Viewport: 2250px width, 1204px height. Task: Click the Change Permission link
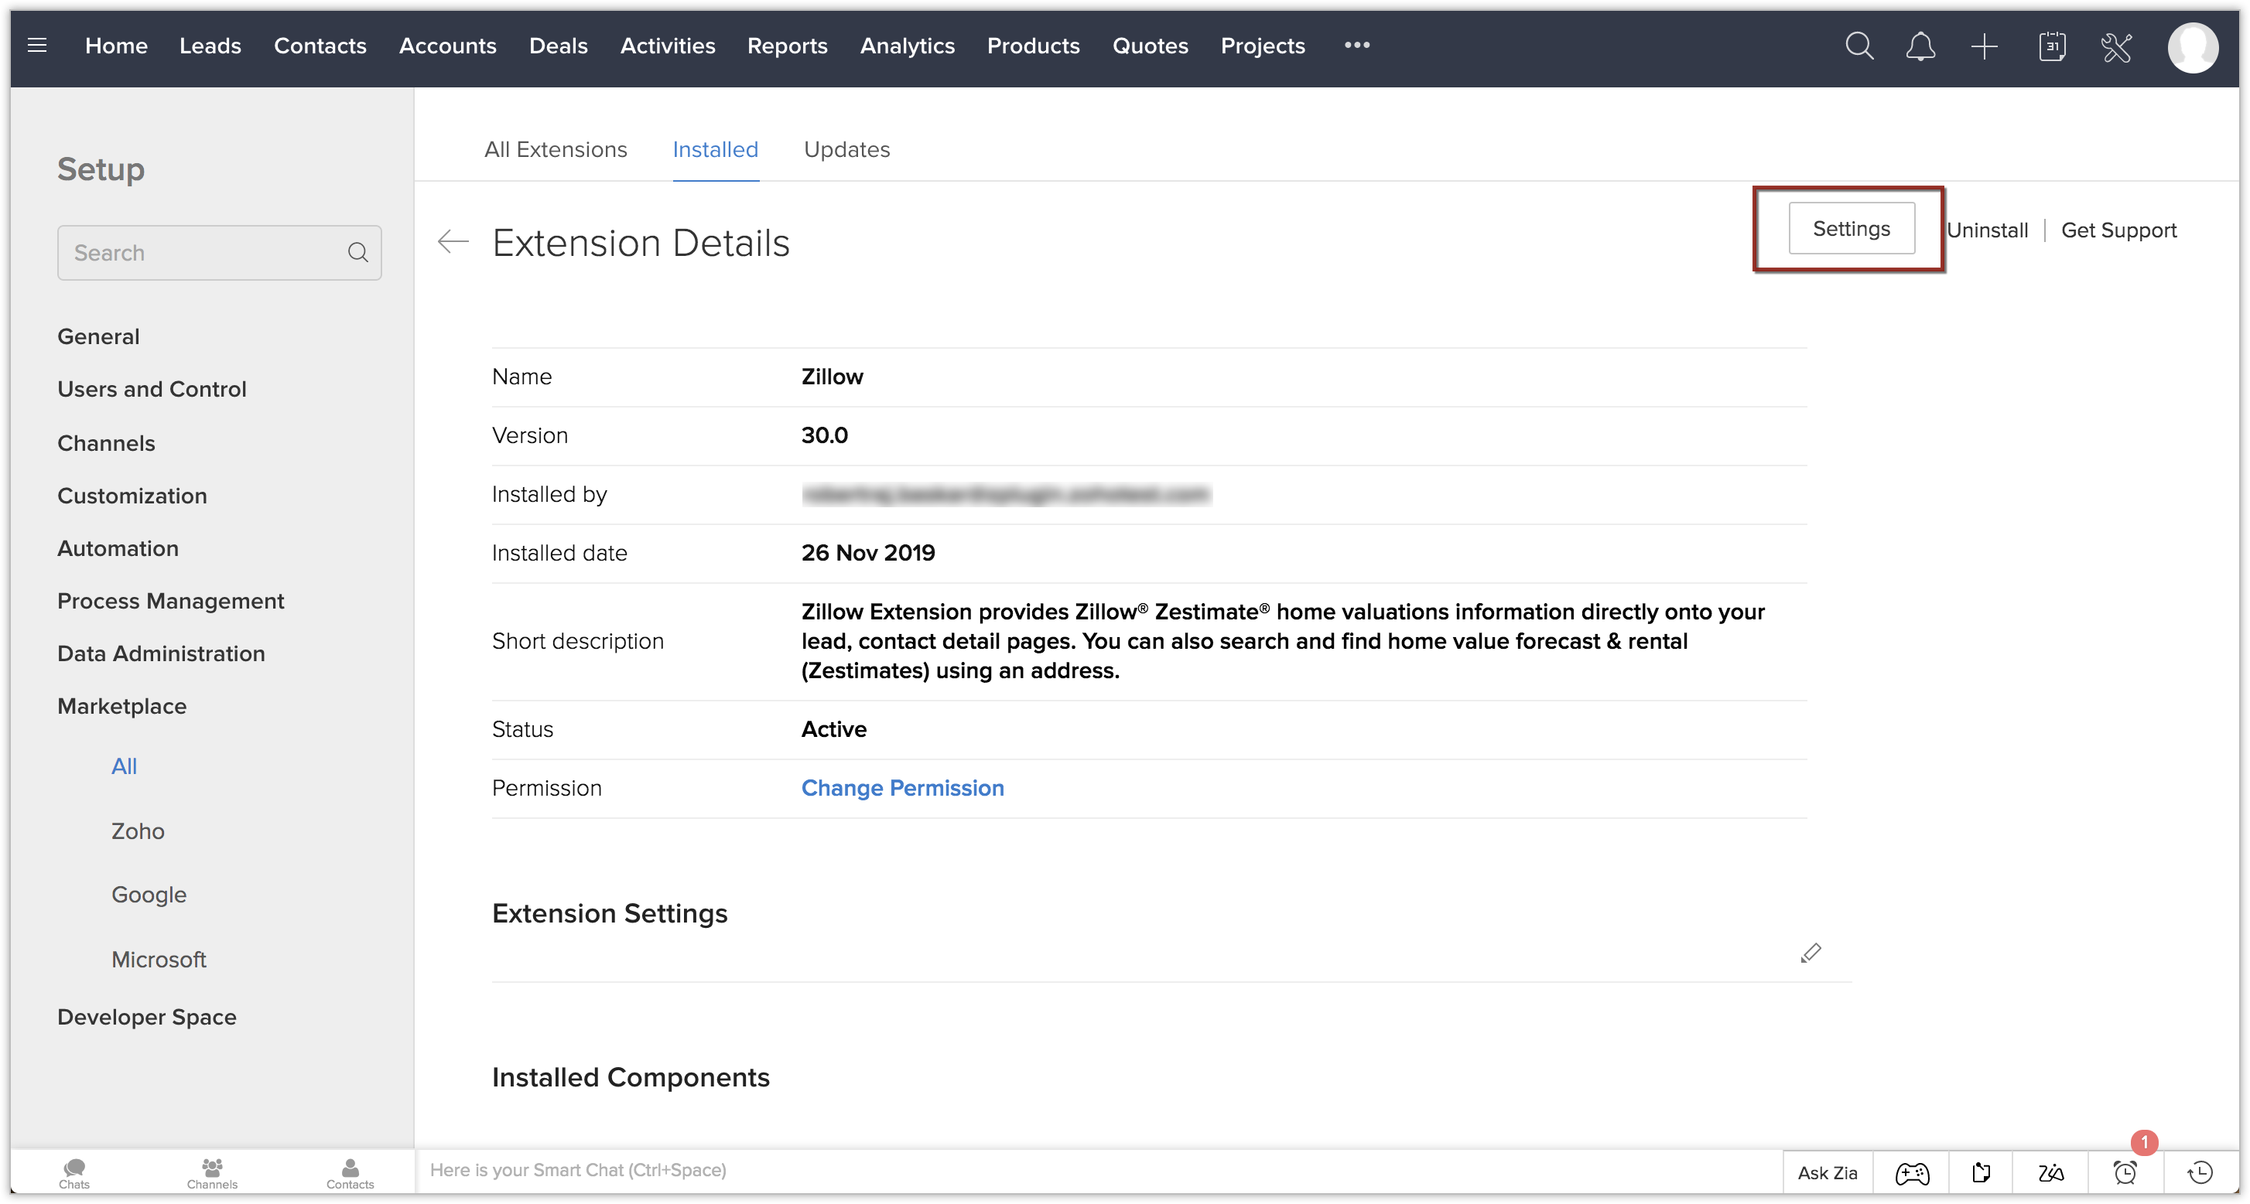902,787
